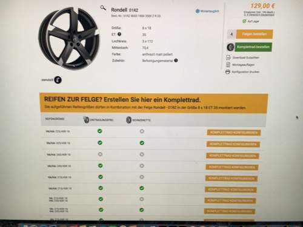Click the Download Gutachten document icon
The image size is (303, 227).
[228, 58]
